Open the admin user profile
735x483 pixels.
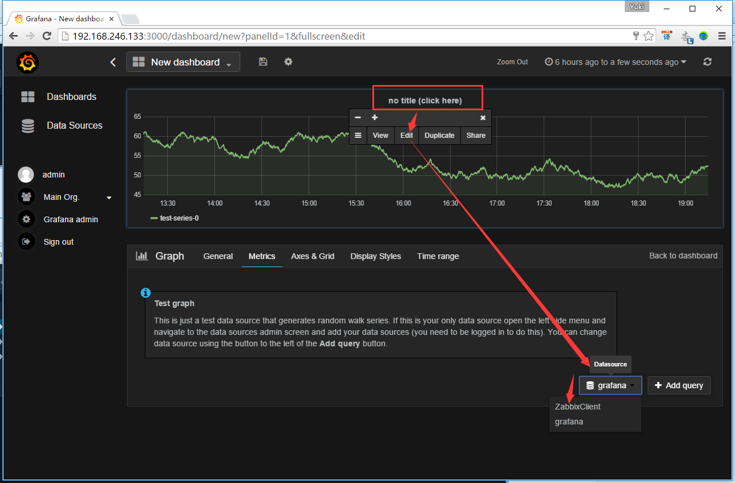click(x=53, y=174)
